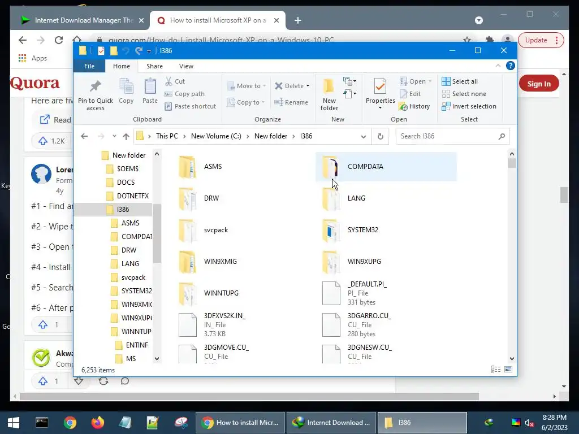
Task: Click the Copy ribbon icon
Action: [x=126, y=91]
